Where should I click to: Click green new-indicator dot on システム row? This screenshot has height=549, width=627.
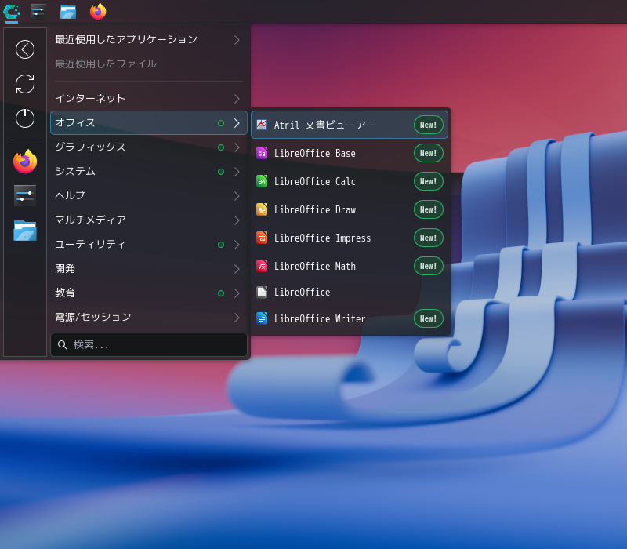(x=221, y=172)
